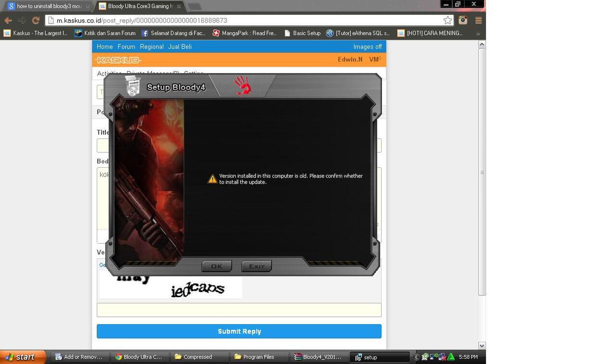
Task: Click the page scrollbar up arrow
Action: pos(482,44)
